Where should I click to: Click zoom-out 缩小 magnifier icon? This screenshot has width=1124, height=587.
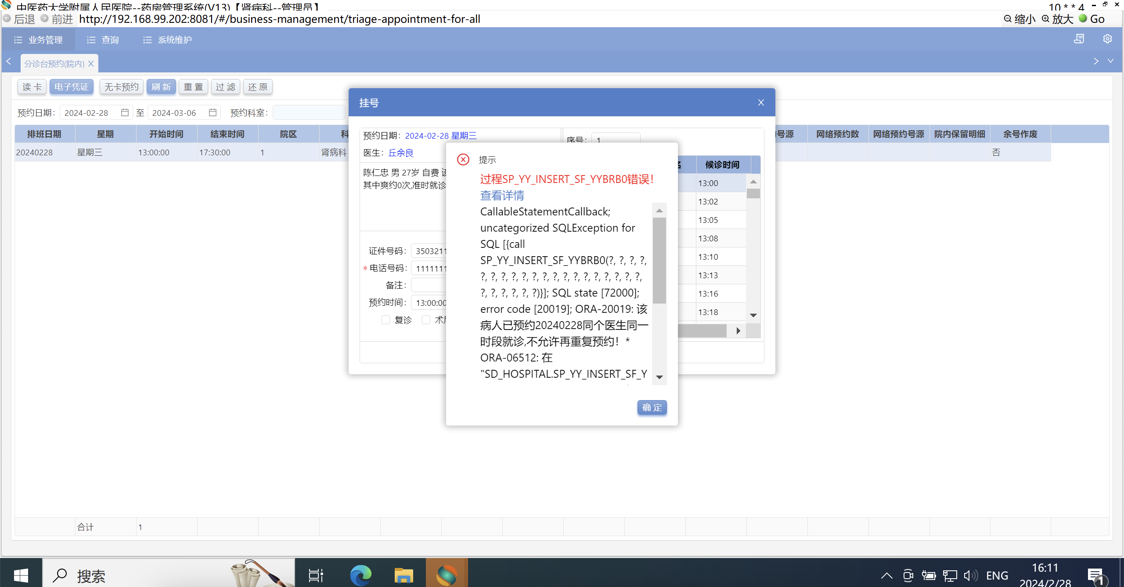point(1008,19)
